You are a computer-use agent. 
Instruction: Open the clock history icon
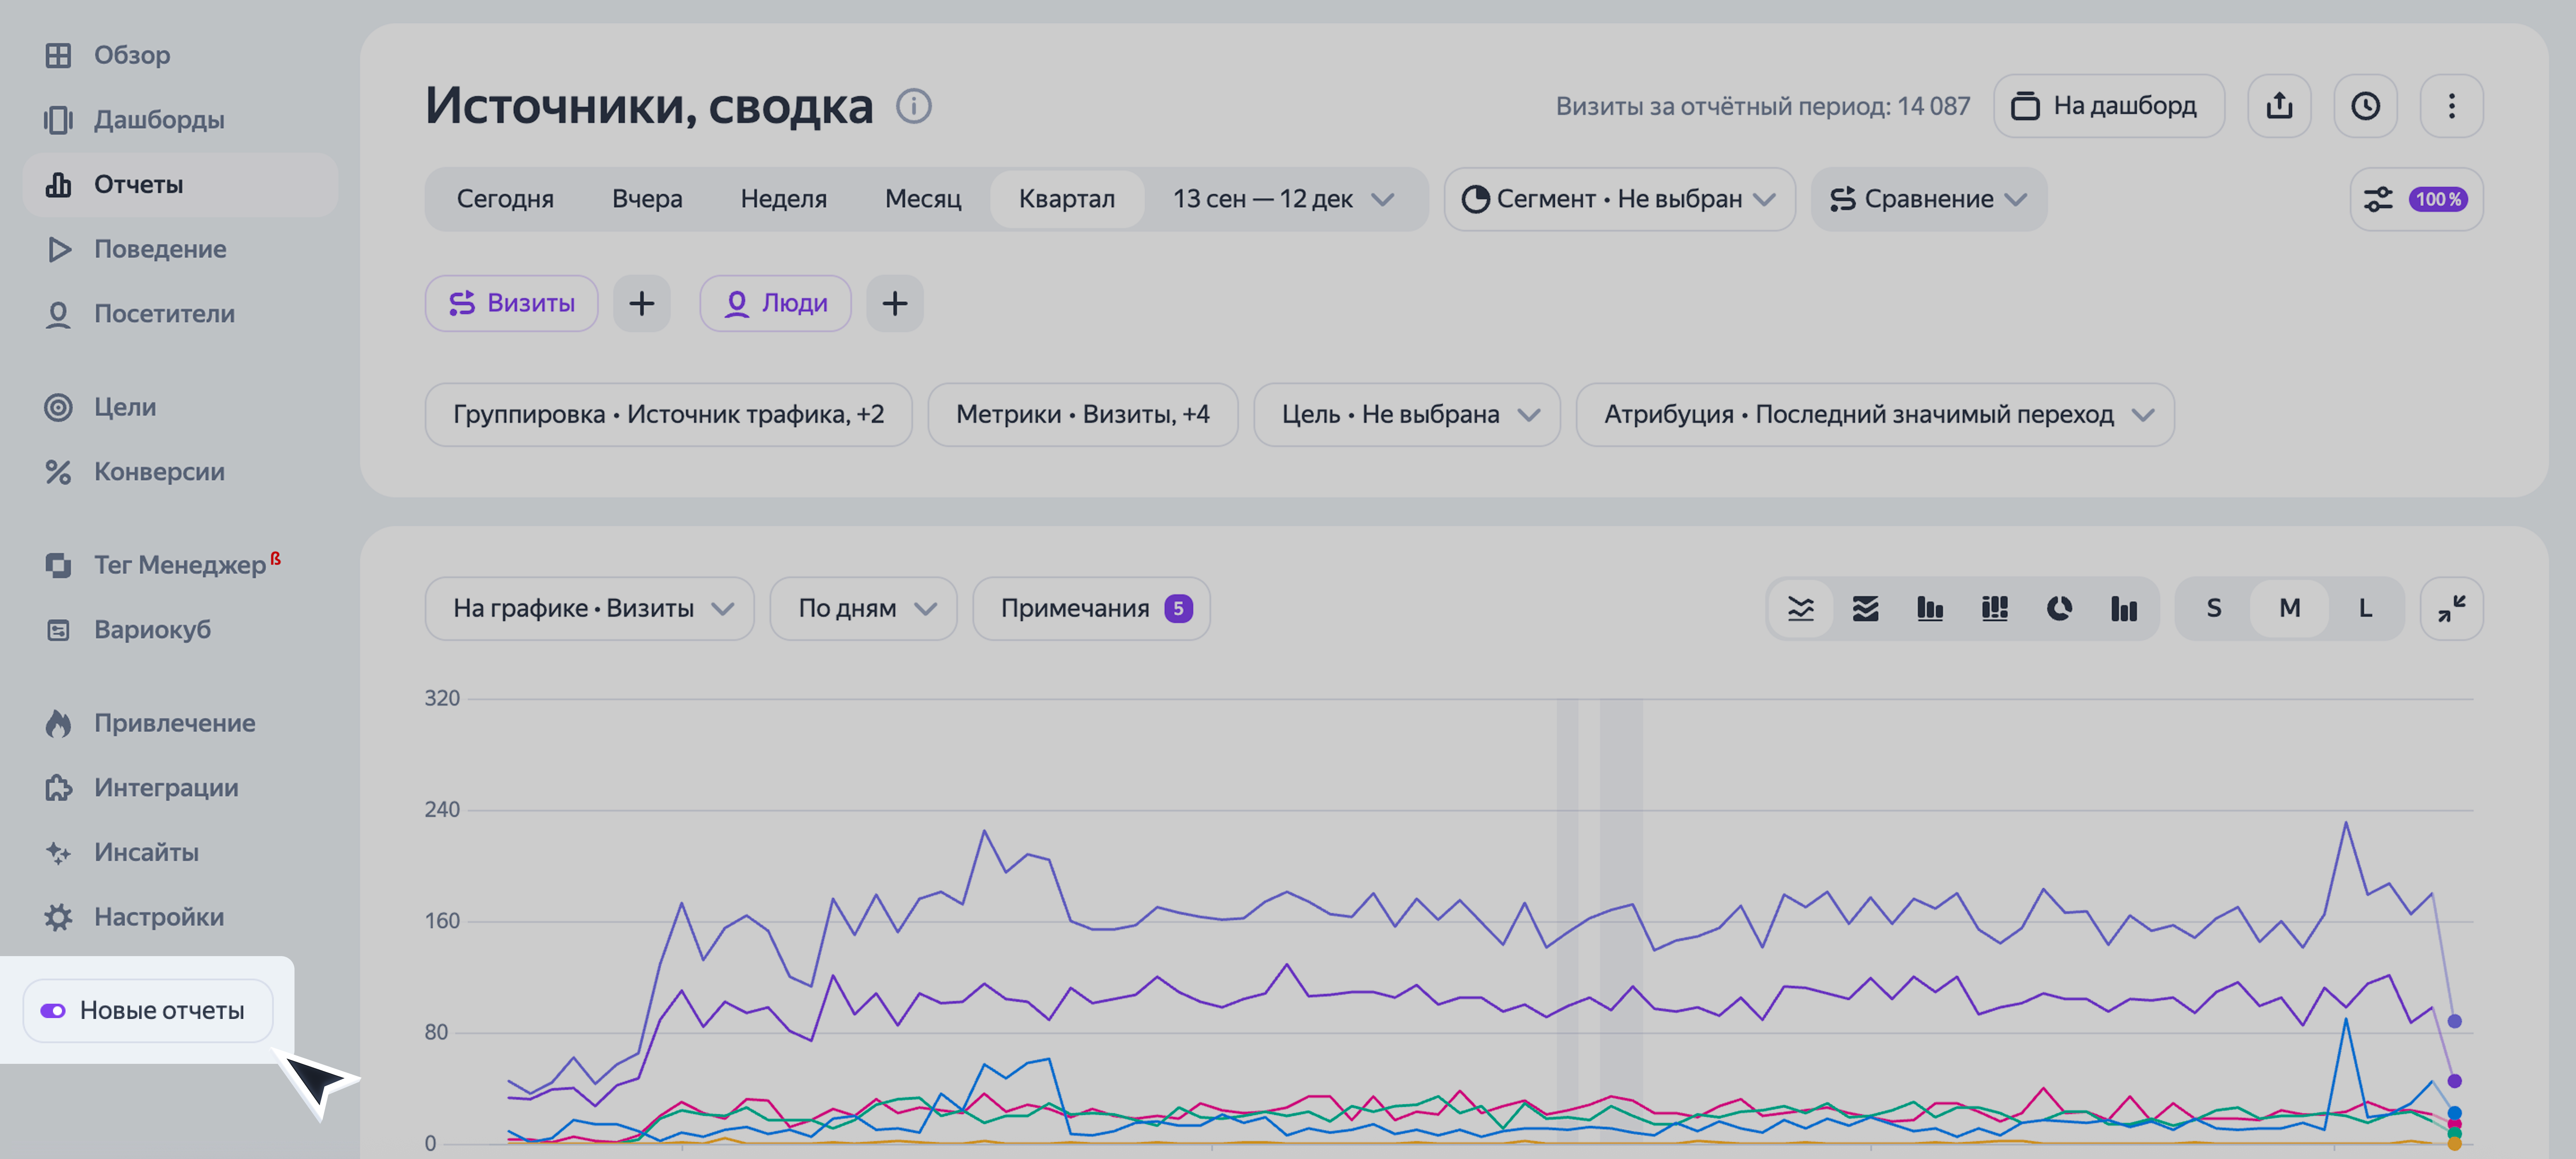2365,106
